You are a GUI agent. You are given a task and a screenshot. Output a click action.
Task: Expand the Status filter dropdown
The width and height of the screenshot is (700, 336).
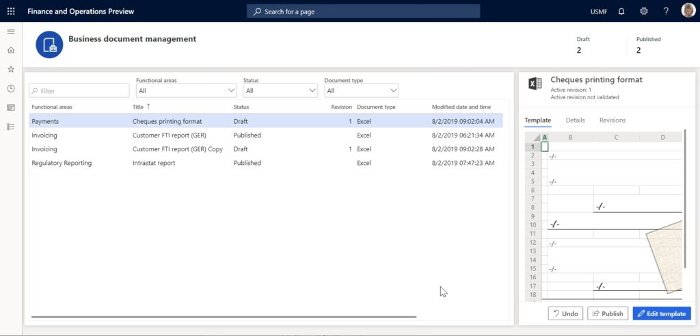tap(280, 90)
